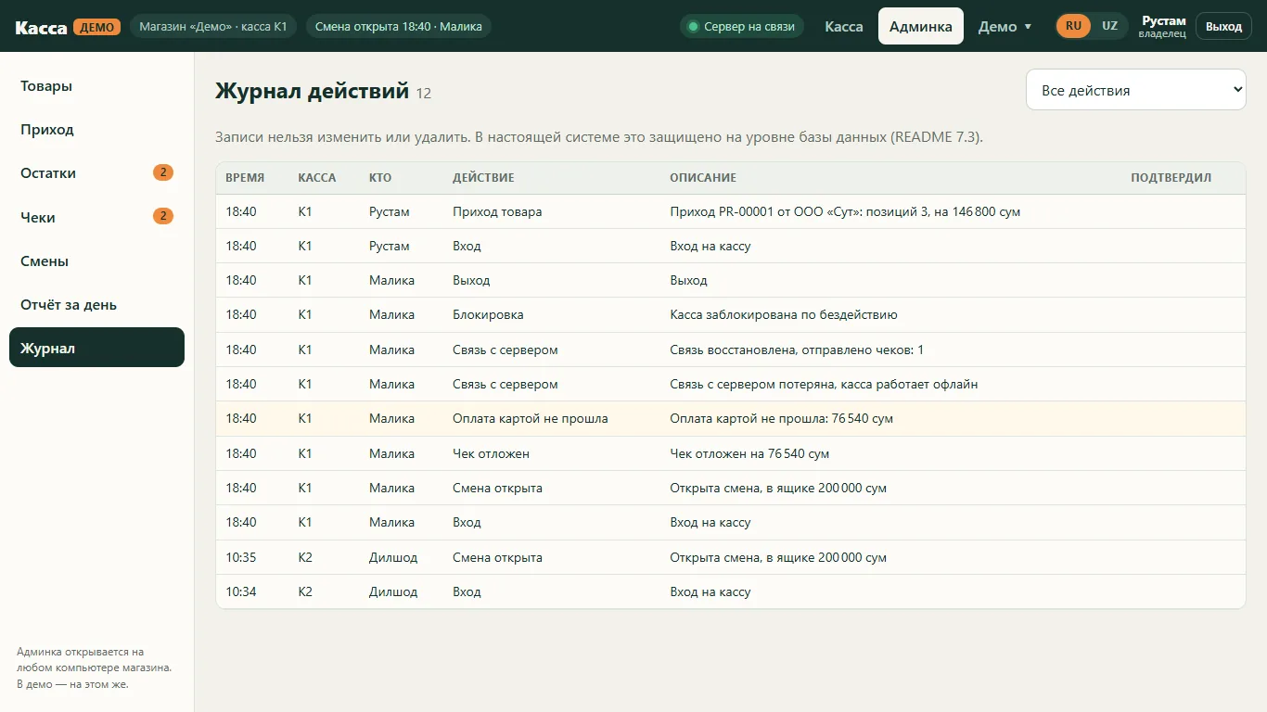Click the Связь с сервером потеряна description
This screenshot has height=712, width=1267.
pos(825,384)
